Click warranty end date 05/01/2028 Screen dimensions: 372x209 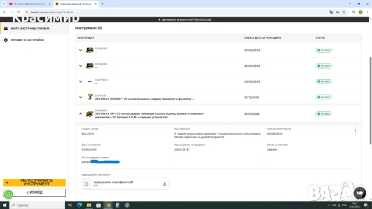pyautogui.click(x=252, y=114)
